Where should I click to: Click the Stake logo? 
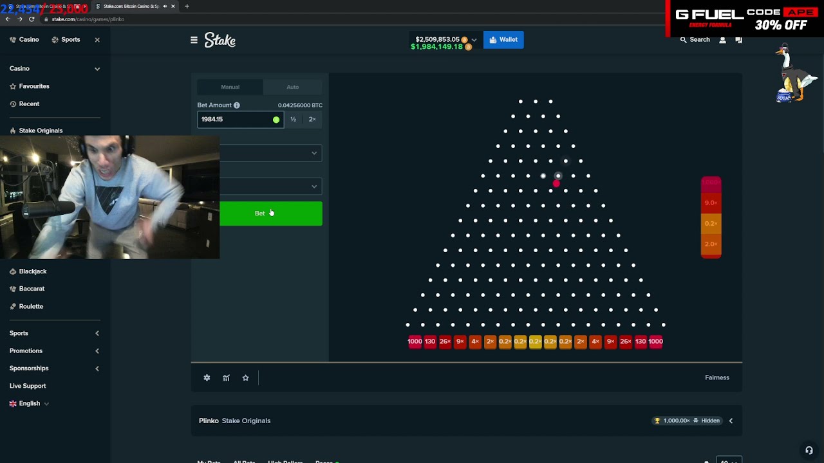click(x=220, y=40)
